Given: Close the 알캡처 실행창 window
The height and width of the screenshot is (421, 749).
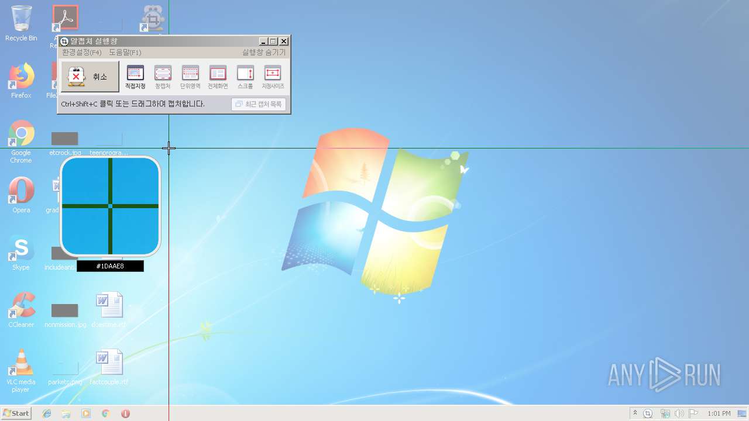Looking at the screenshot, I should [284, 42].
